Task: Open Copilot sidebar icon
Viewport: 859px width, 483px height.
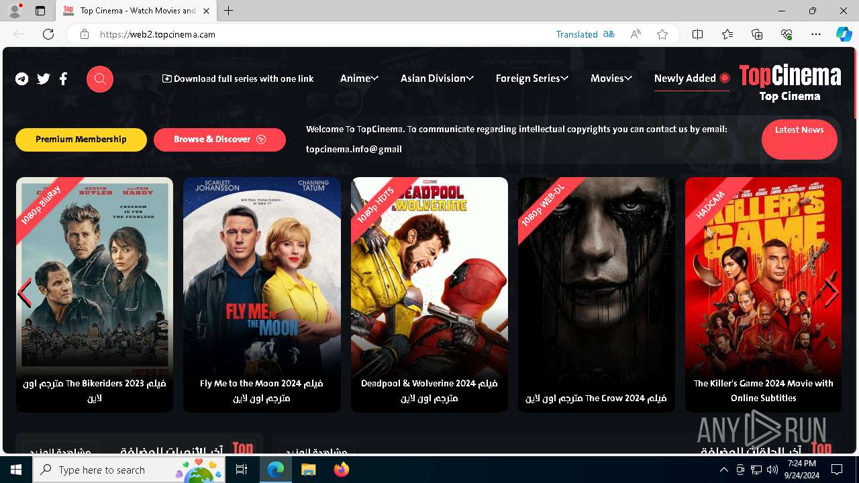Action: [x=844, y=34]
